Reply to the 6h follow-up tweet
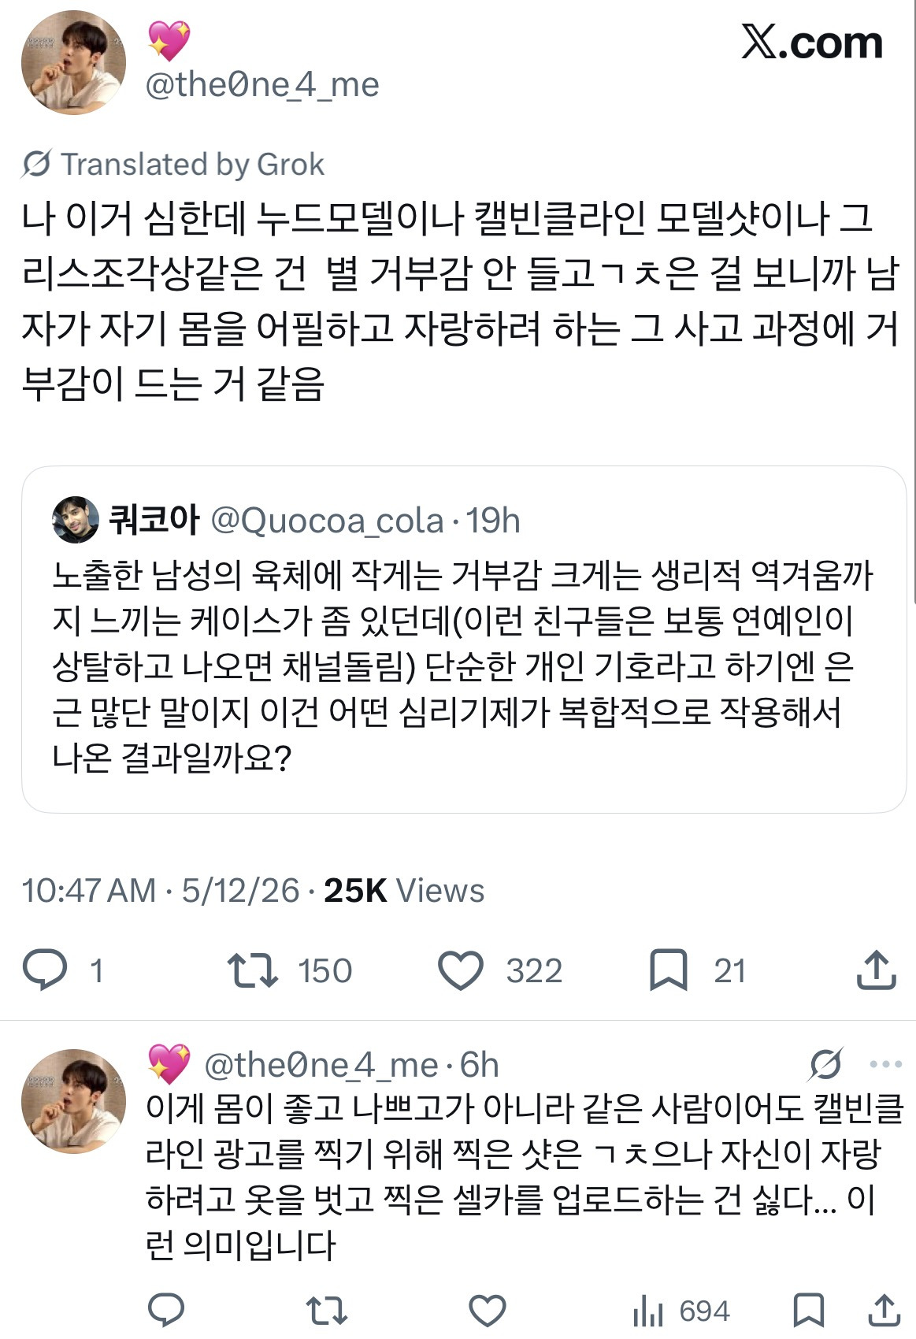This screenshot has width=916, height=1339. [x=166, y=1310]
